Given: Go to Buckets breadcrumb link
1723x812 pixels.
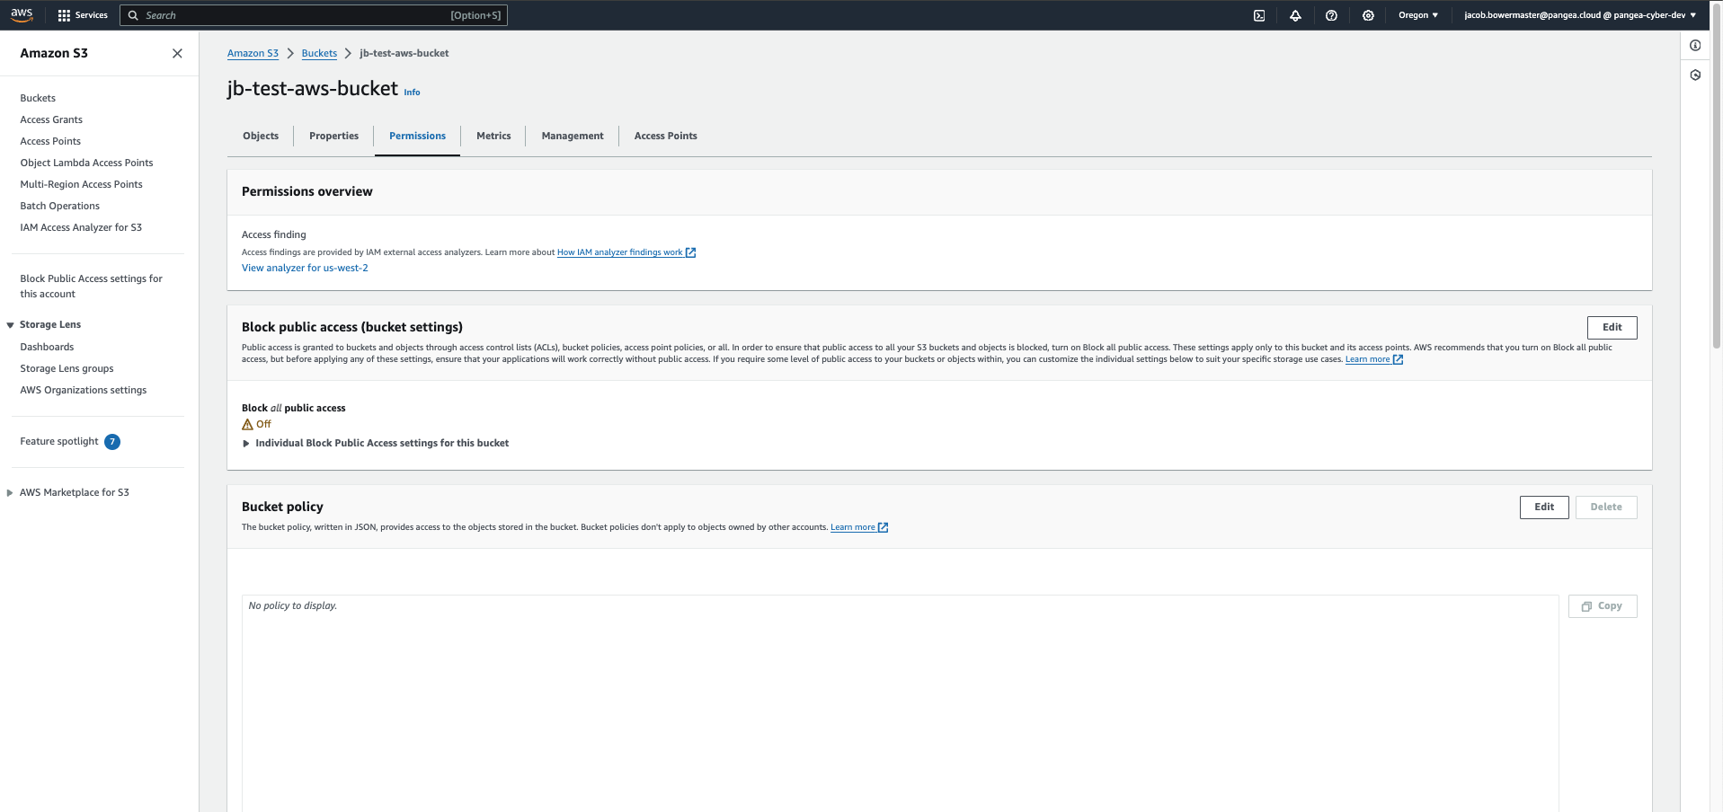Looking at the screenshot, I should point(319,54).
